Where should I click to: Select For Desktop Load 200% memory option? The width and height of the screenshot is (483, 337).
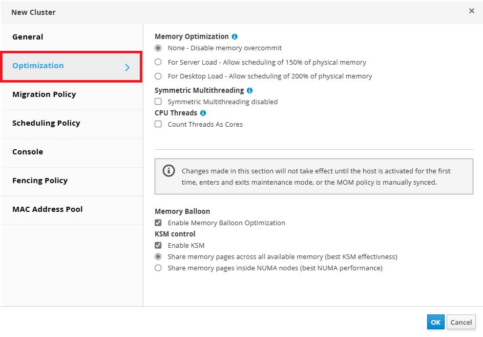click(x=158, y=76)
